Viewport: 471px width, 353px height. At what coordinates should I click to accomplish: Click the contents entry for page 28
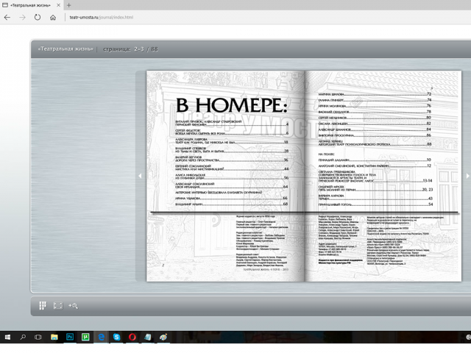(x=232, y=150)
